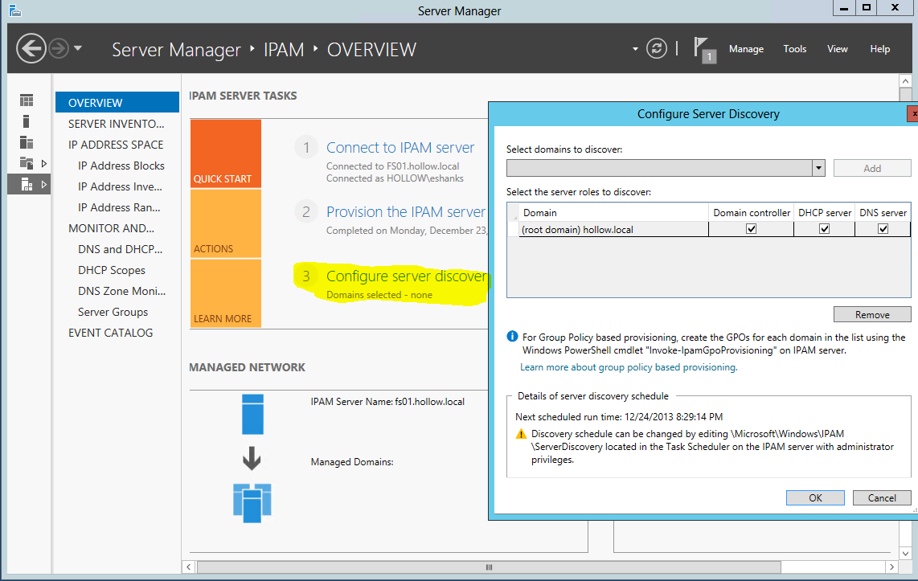Toggle DHCP server checkbox for hollow.local
918x581 pixels.
coord(824,229)
